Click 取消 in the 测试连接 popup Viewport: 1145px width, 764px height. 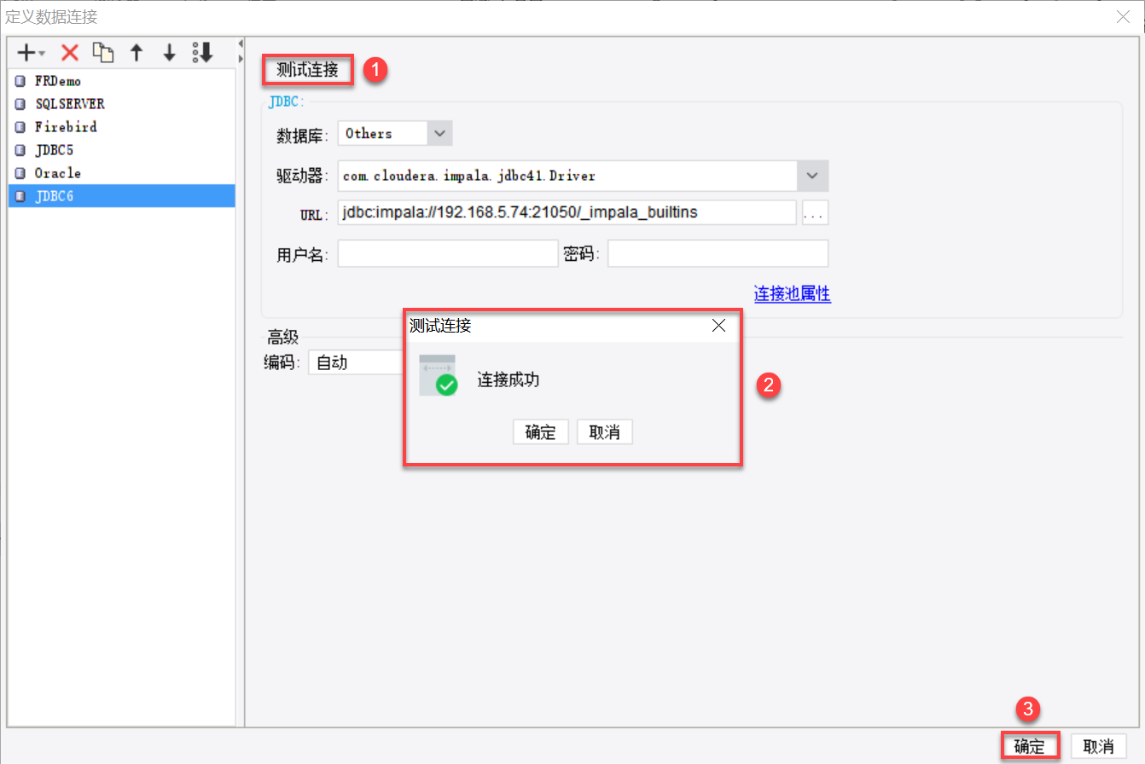click(605, 432)
